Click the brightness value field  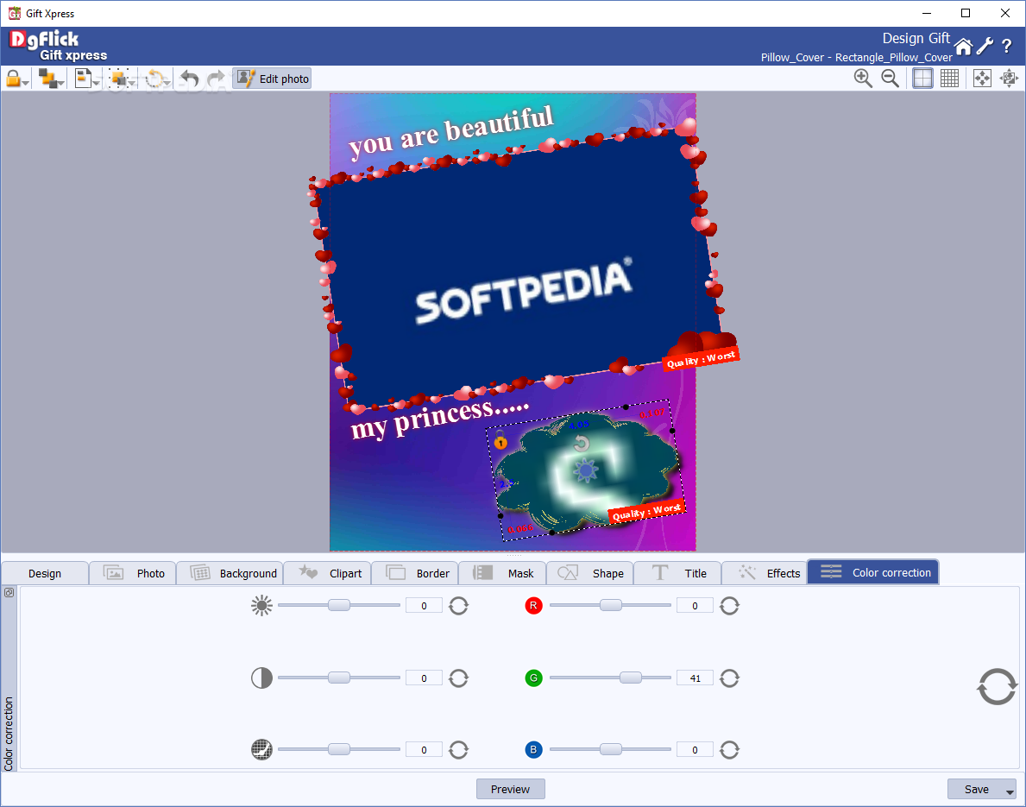click(424, 606)
